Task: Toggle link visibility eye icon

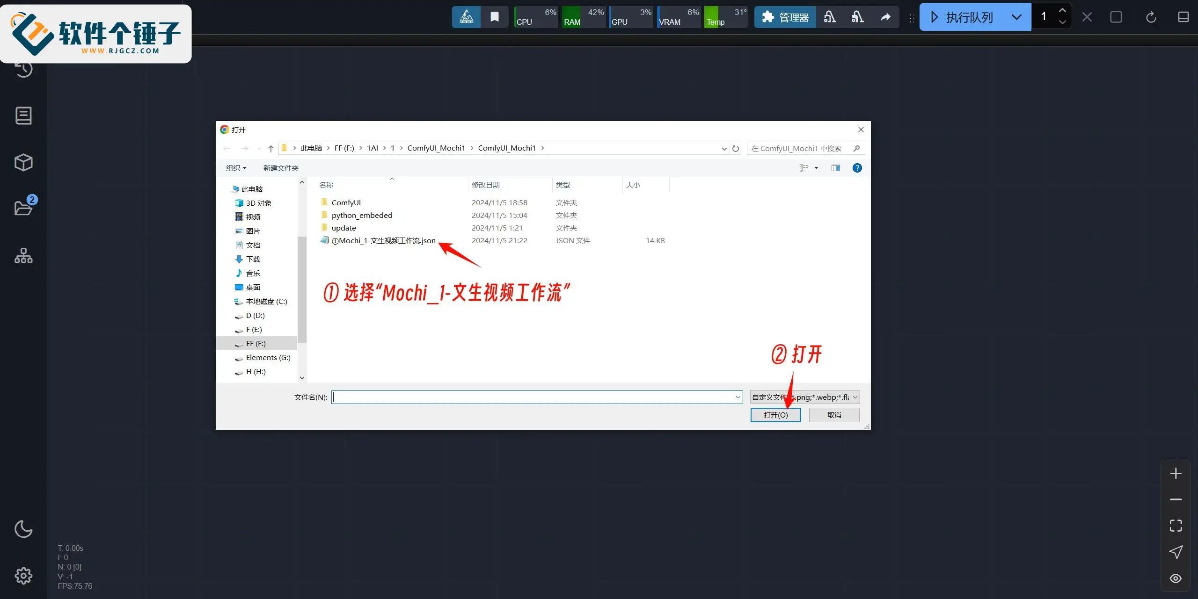Action: 1176,578
